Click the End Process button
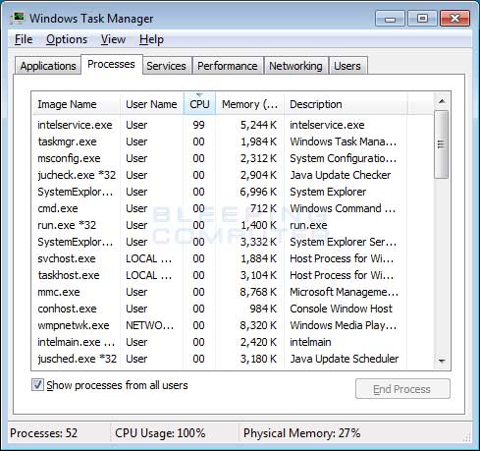 pos(402,389)
